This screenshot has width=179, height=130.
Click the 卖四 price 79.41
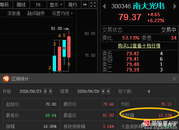click(x=133, y=59)
